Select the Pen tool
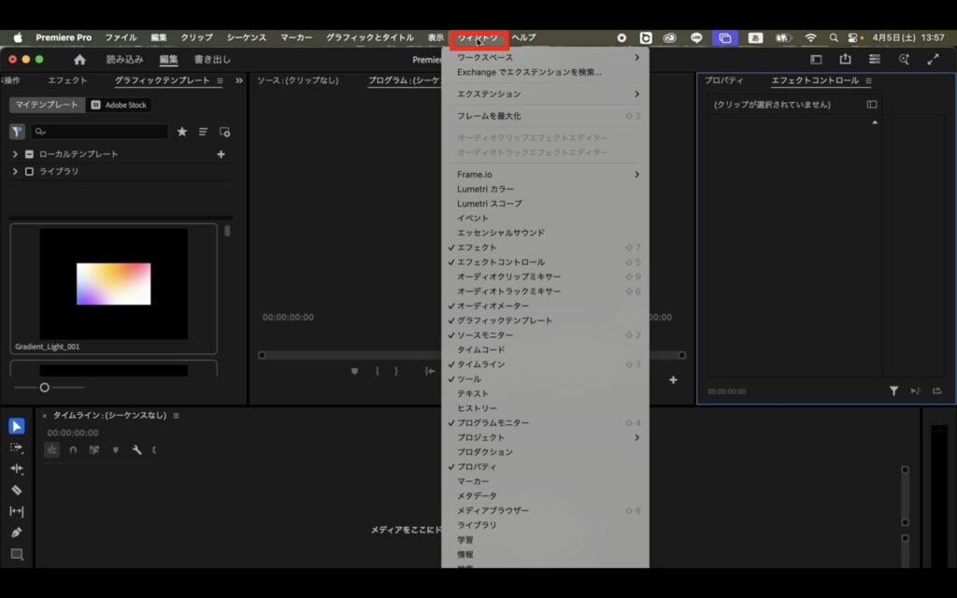The image size is (957, 598). click(17, 532)
